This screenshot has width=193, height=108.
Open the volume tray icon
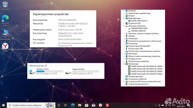[169, 105]
